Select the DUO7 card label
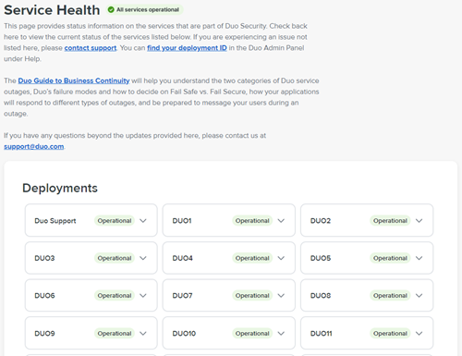The width and height of the screenshot is (462, 356). (182, 296)
